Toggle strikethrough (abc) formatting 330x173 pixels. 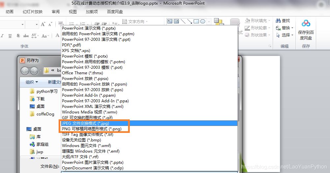(x=26, y=36)
